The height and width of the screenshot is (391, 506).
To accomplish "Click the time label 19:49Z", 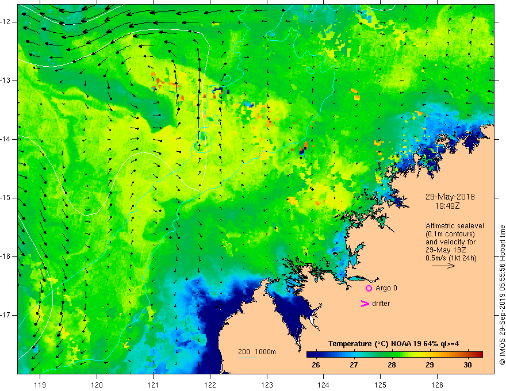I will pyautogui.click(x=447, y=205).
